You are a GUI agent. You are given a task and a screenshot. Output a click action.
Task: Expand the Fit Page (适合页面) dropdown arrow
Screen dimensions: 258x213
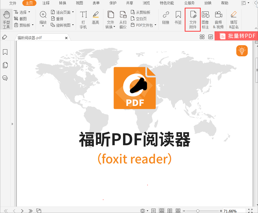tap(73, 12)
